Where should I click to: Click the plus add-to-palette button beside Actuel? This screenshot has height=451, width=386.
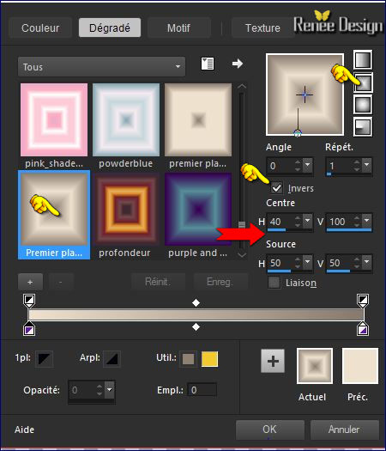pos(273,361)
